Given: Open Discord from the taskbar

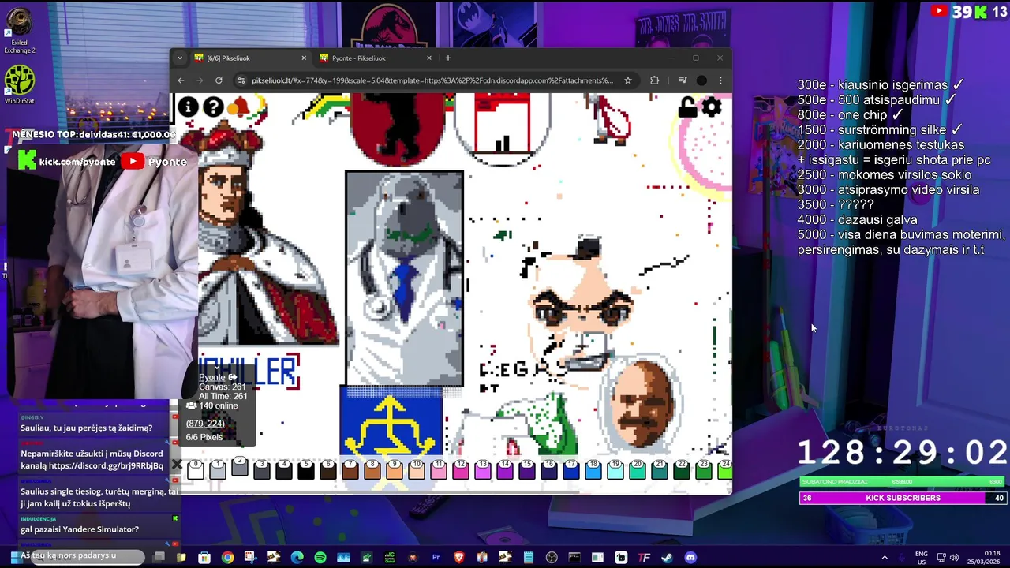Looking at the screenshot, I should 690,558.
